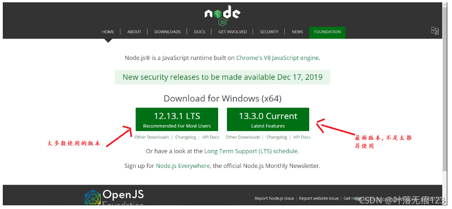Screen dimensions: 452x209
Task: Open the DOCS menu item
Action: tap(200, 32)
